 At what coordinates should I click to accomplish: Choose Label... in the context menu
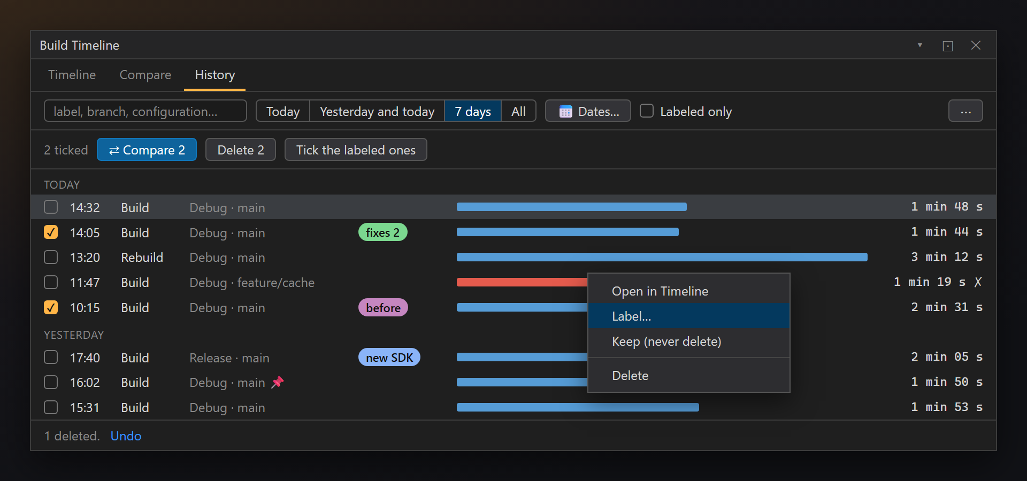[x=689, y=316]
